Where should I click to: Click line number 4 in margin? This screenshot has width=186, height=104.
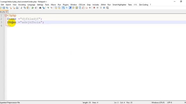[1, 26]
